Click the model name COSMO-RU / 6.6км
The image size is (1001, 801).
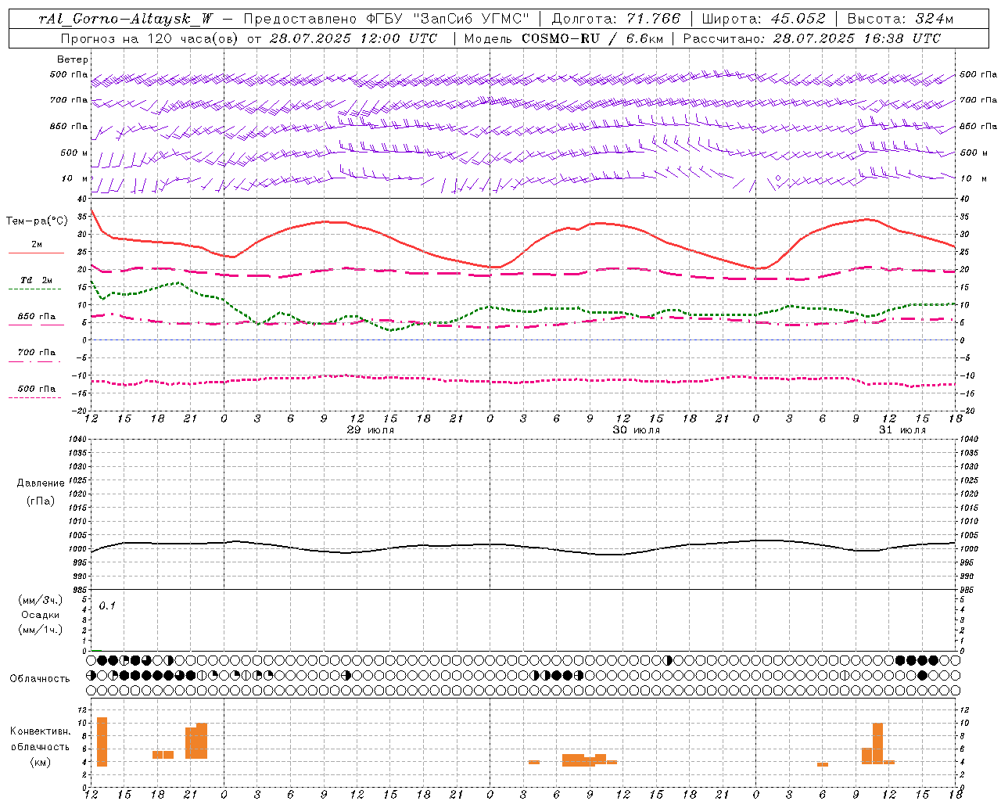tap(593, 38)
